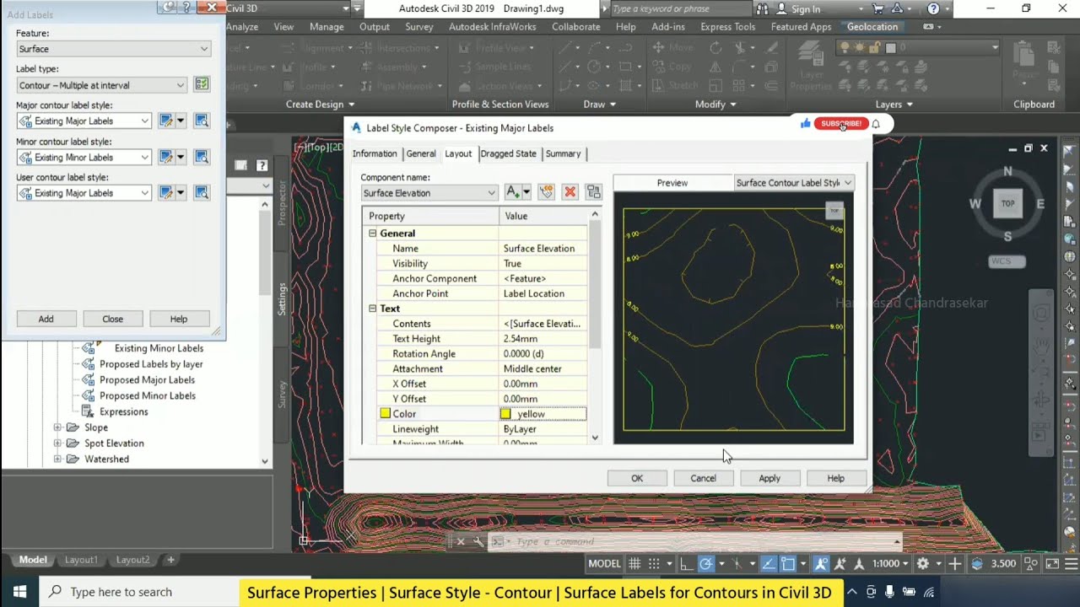Viewport: 1080px width, 607px height.
Task: Expand the Slope tree node
Action: [x=57, y=427]
